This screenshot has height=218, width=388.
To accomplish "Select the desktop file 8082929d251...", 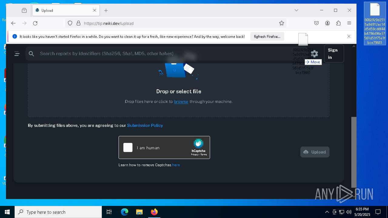I will pos(375,24).
